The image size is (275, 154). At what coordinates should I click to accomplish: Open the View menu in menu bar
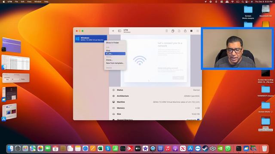coord(29,2)
